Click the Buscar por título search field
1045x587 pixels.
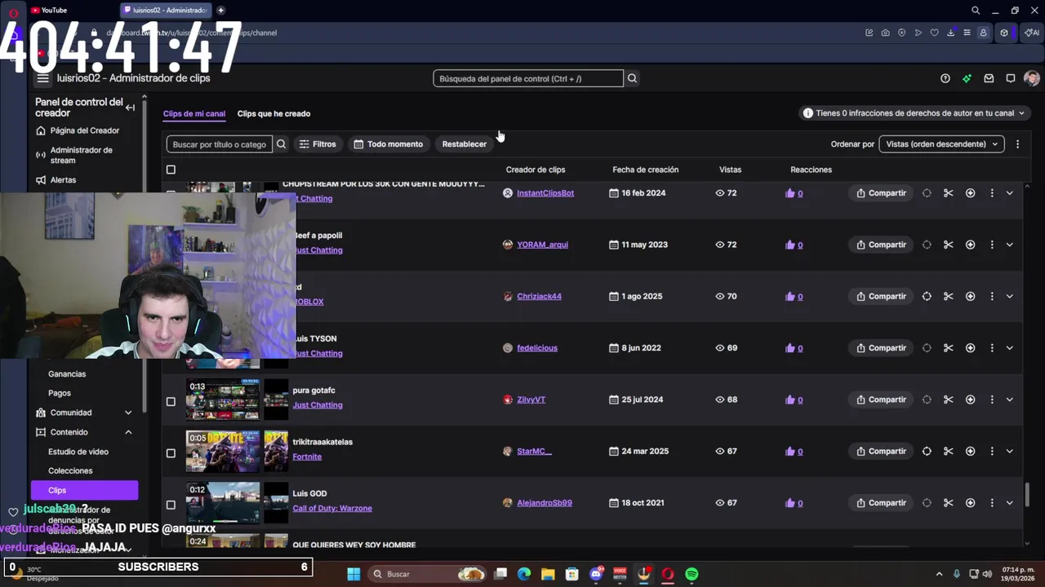pos(220,144)
